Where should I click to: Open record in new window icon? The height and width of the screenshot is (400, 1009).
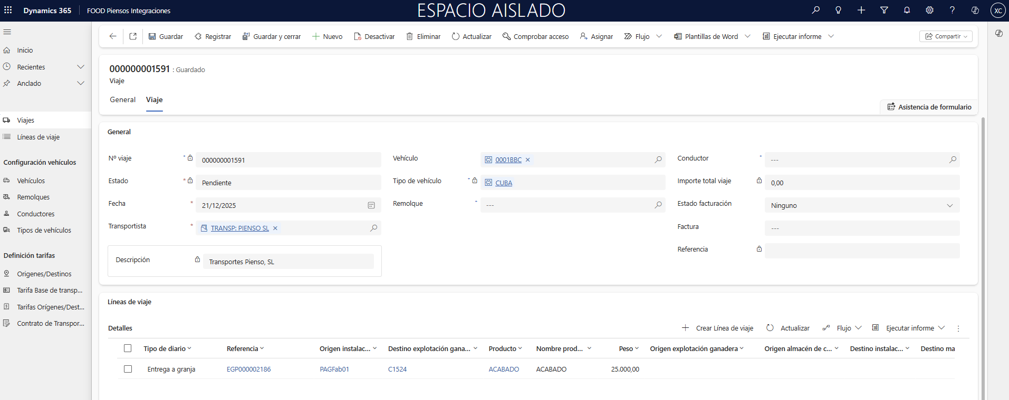coord(133,36)
